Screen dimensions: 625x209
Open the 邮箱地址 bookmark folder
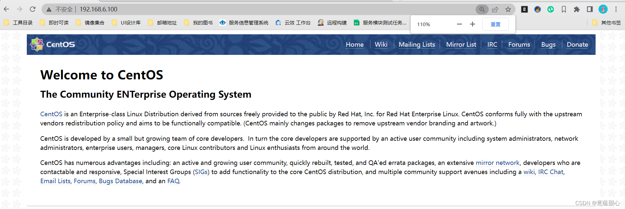pos(163,23)
